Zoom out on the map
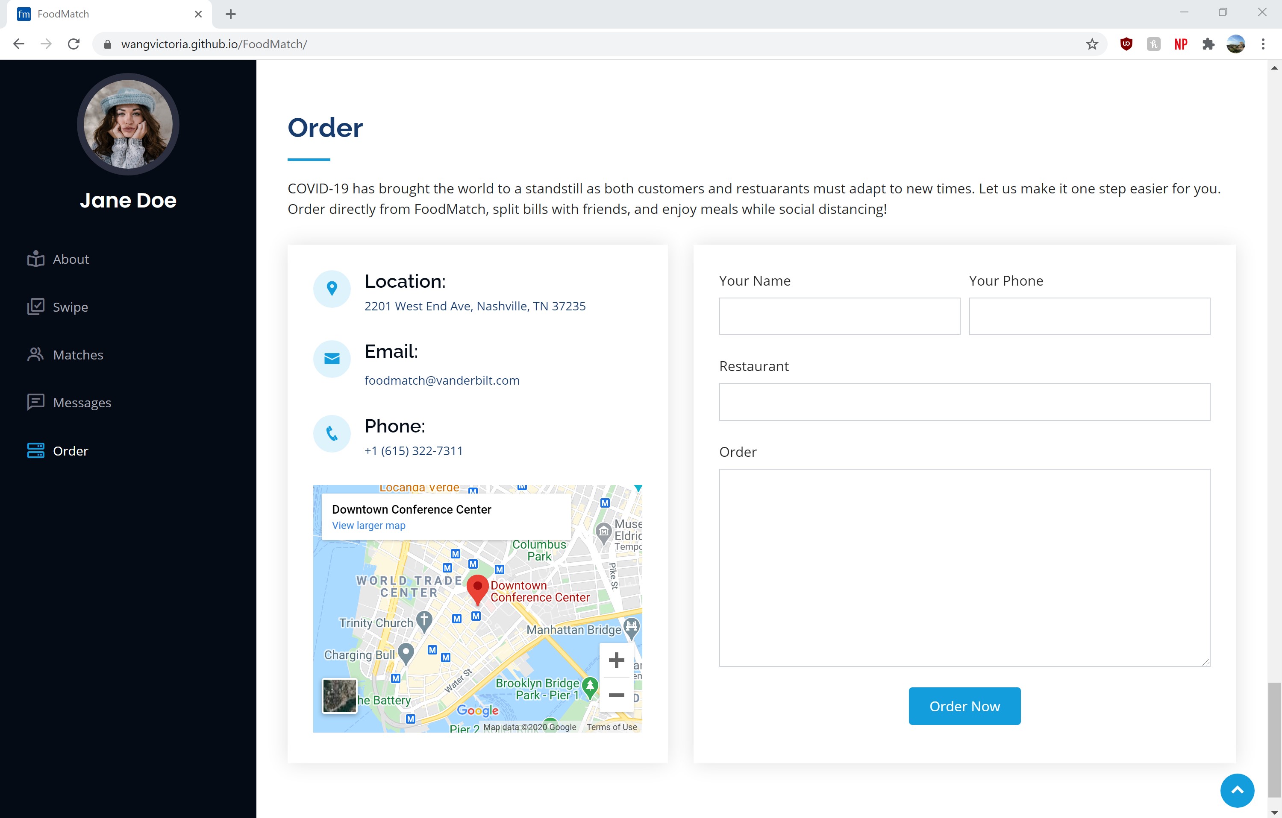1282x818 pixels. tap(616, 695)
